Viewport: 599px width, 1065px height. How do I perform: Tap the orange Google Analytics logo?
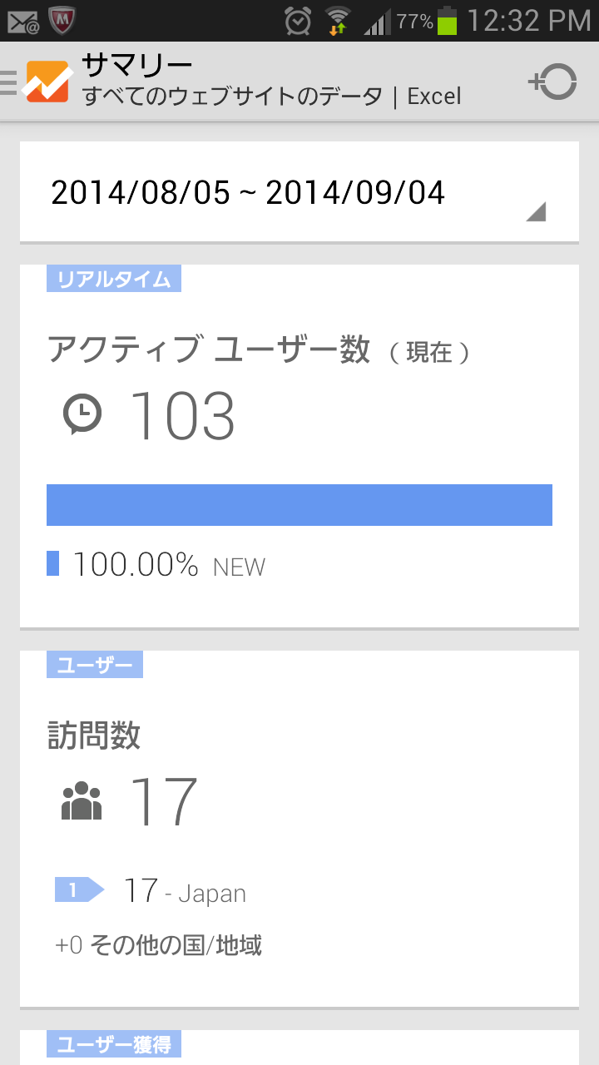(x=47, y=82)
